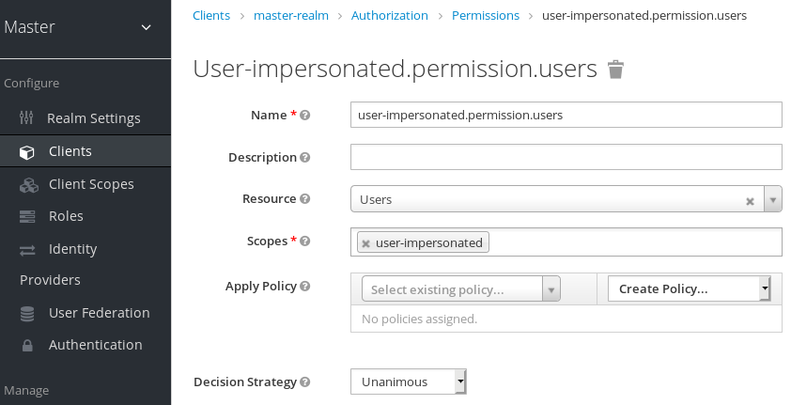Open the Resource dropdown arrow
Screen dimensions: 791x405
(773, 200)
